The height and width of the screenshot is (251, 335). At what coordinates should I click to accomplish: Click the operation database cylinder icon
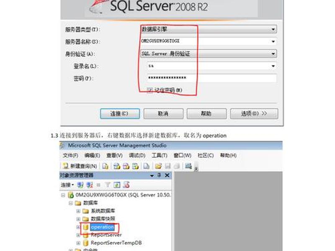pyautogui.click(x=86, y=227)
